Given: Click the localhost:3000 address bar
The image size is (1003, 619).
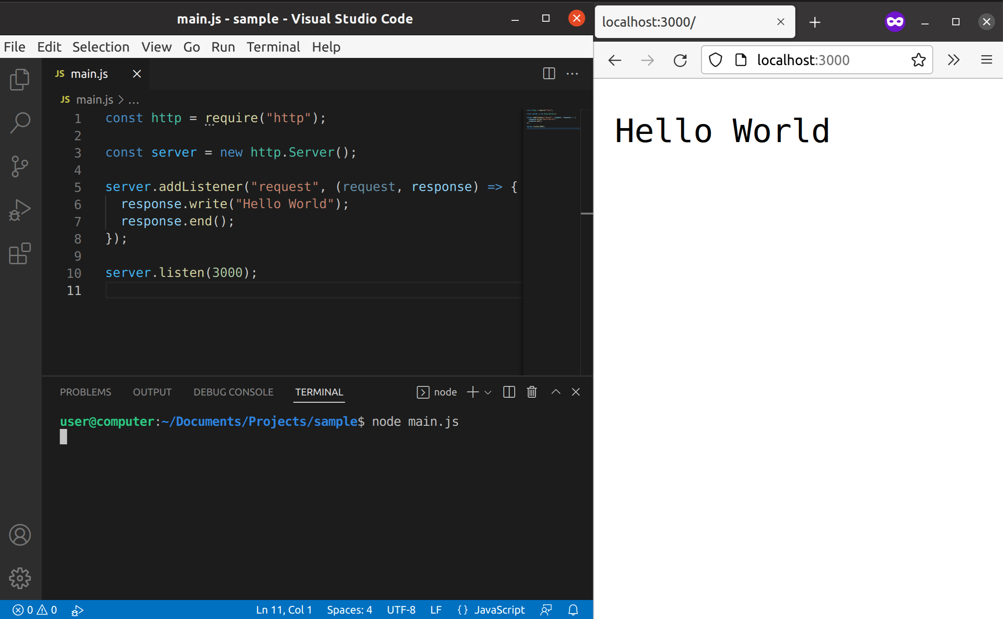Looking at the screenshot, I should [803, 60].
